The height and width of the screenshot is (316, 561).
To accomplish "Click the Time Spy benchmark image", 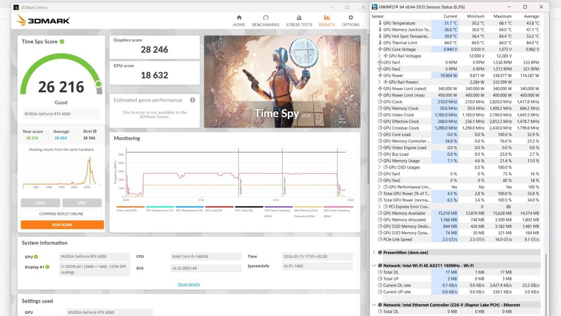I will [282, 81].
